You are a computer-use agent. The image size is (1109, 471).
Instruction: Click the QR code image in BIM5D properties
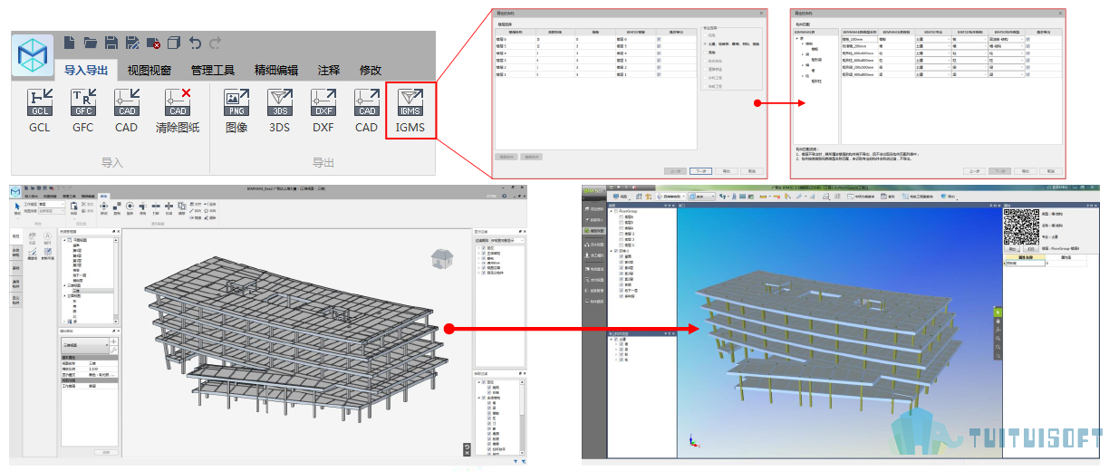point(1020,227)
